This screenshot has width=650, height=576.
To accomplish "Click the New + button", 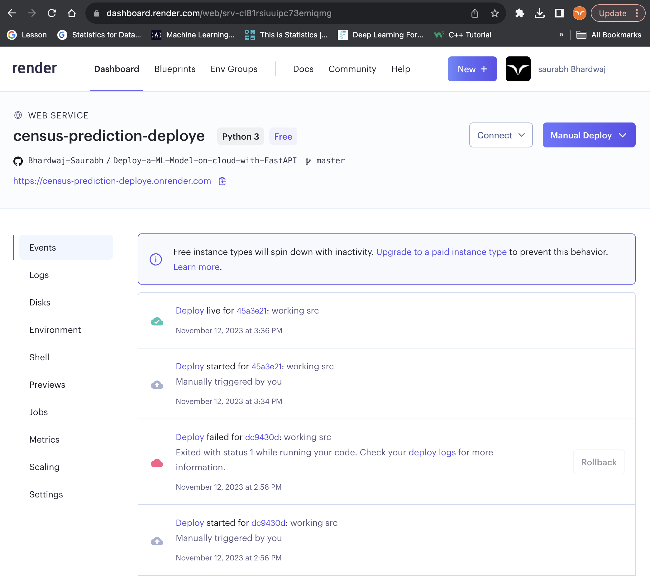I will [x=472, y=69].
